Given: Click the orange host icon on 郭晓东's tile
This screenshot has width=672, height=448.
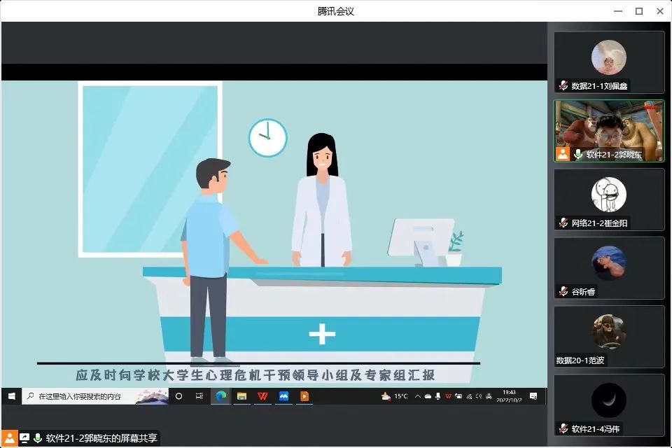Looking at the screenshot, I should pos(563,154).
